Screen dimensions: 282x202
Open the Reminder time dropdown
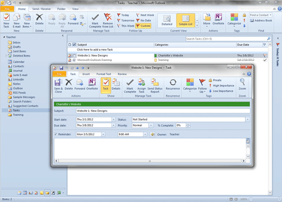[145, 134]
